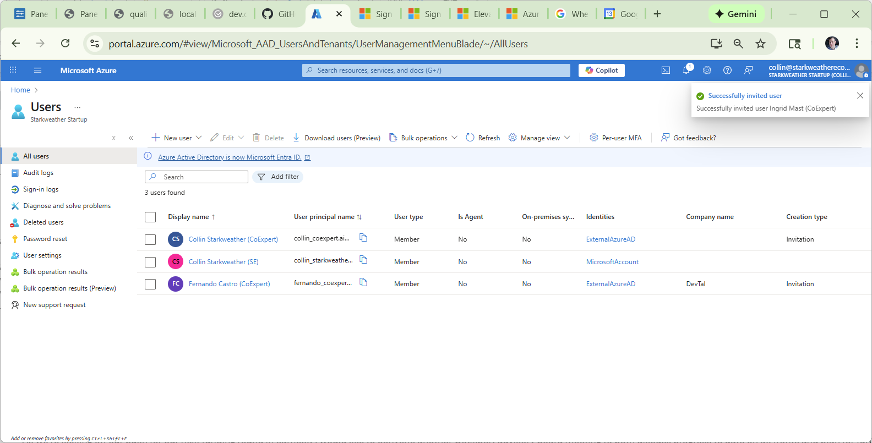Click the Add filter button

(x=278, y=177)
